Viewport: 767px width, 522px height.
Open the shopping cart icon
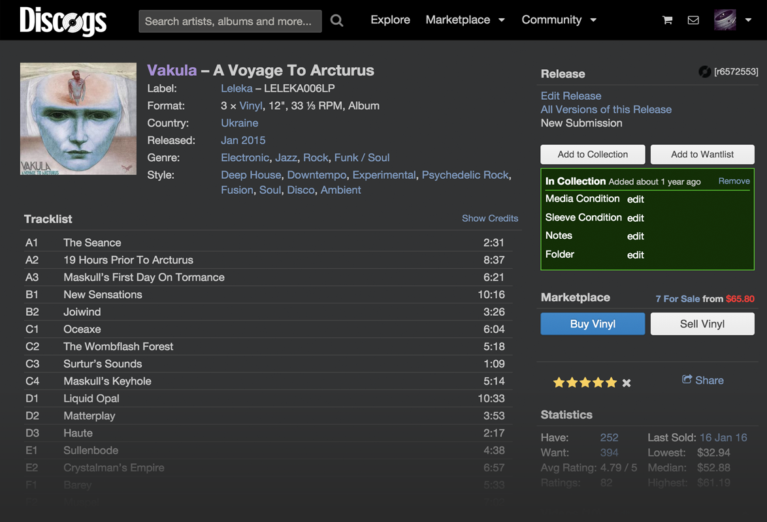(667, 20)
